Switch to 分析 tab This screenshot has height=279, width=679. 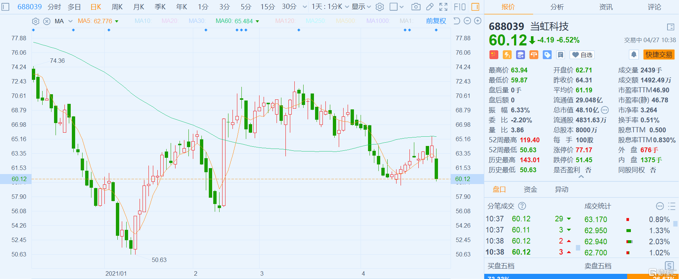click(557, 7)
